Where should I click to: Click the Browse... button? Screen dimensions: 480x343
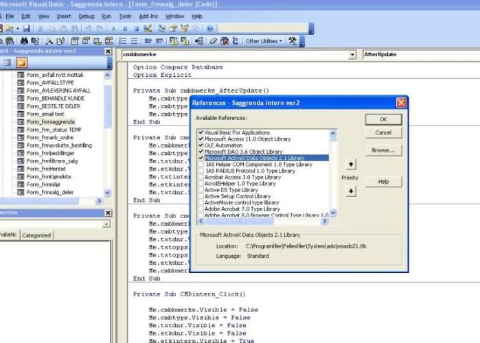pos(383,150)
